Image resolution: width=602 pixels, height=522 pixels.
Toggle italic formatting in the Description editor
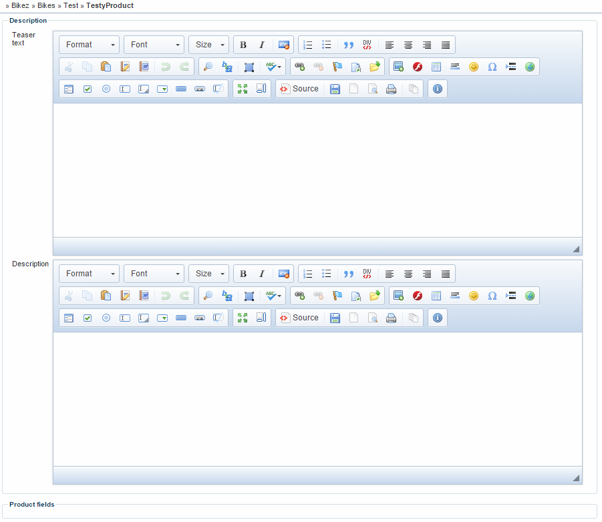point(262,274)
